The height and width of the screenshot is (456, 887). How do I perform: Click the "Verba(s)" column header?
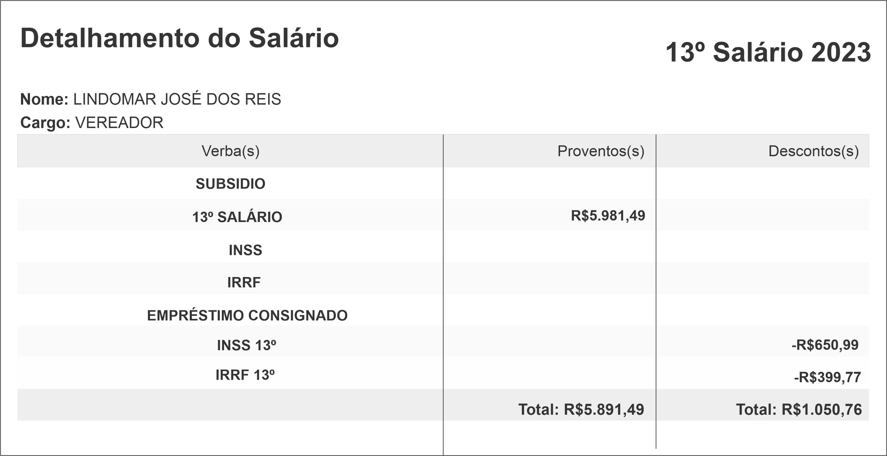point(230,151)
